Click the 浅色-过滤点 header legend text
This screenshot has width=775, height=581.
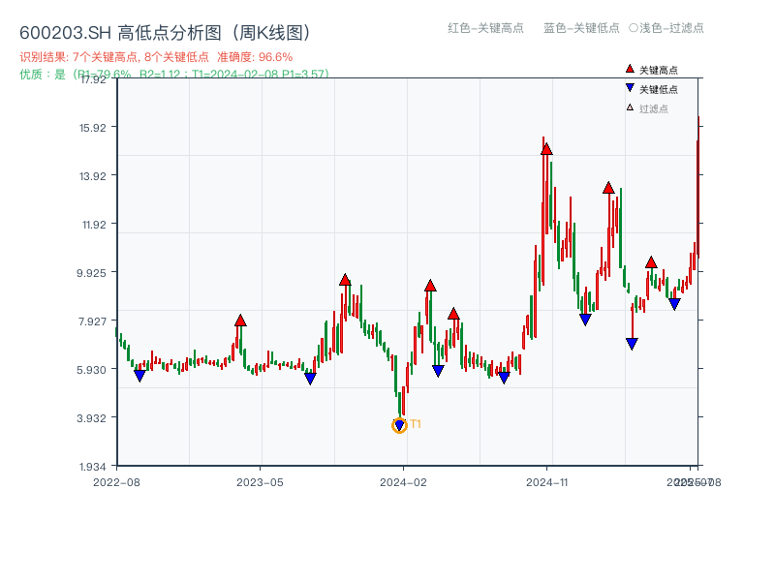(x=666, y=28)
